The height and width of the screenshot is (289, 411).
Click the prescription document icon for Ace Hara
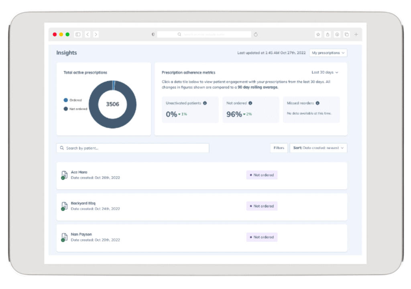pos(64,175)
